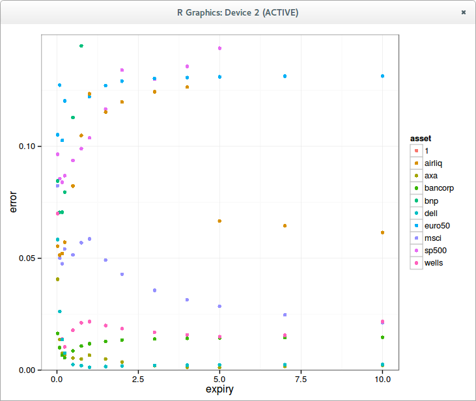This screenshot has width=476, height=401.
Task: Click the cyan dell legend swatch
Action: 416,213
